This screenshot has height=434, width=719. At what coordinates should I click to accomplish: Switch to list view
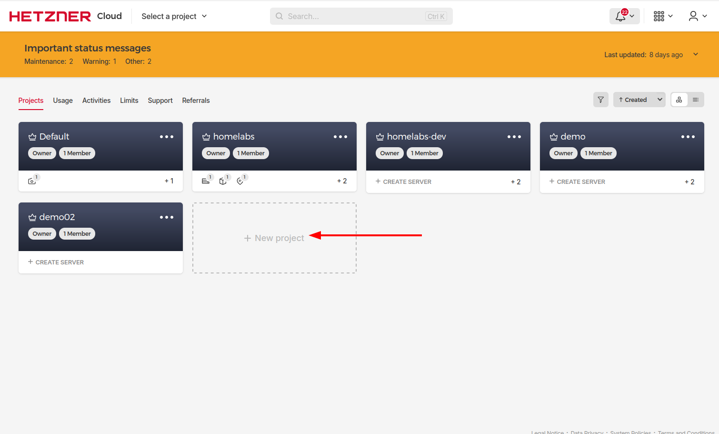(696, 100)
